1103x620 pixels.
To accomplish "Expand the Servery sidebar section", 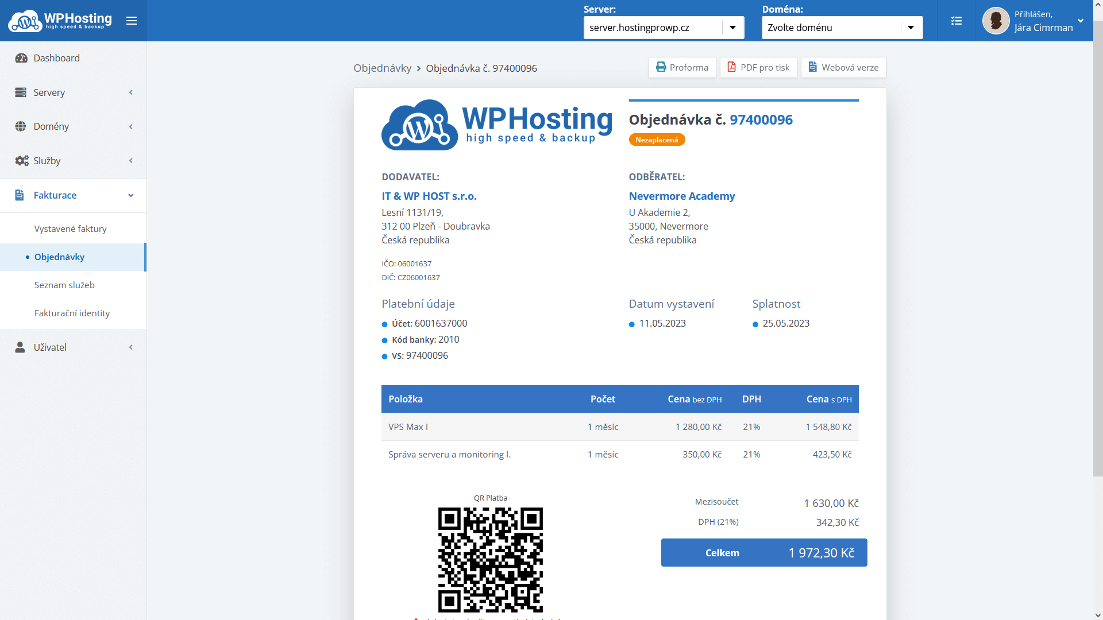I will 73,92.
